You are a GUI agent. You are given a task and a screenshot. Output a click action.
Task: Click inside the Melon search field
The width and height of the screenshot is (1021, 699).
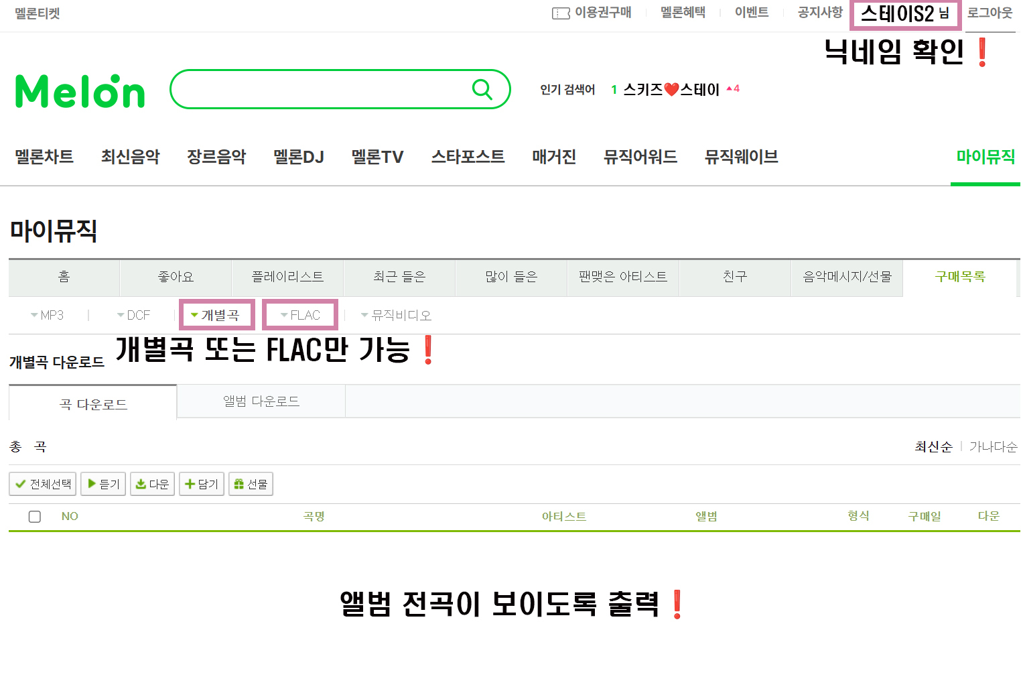[322, 89]
